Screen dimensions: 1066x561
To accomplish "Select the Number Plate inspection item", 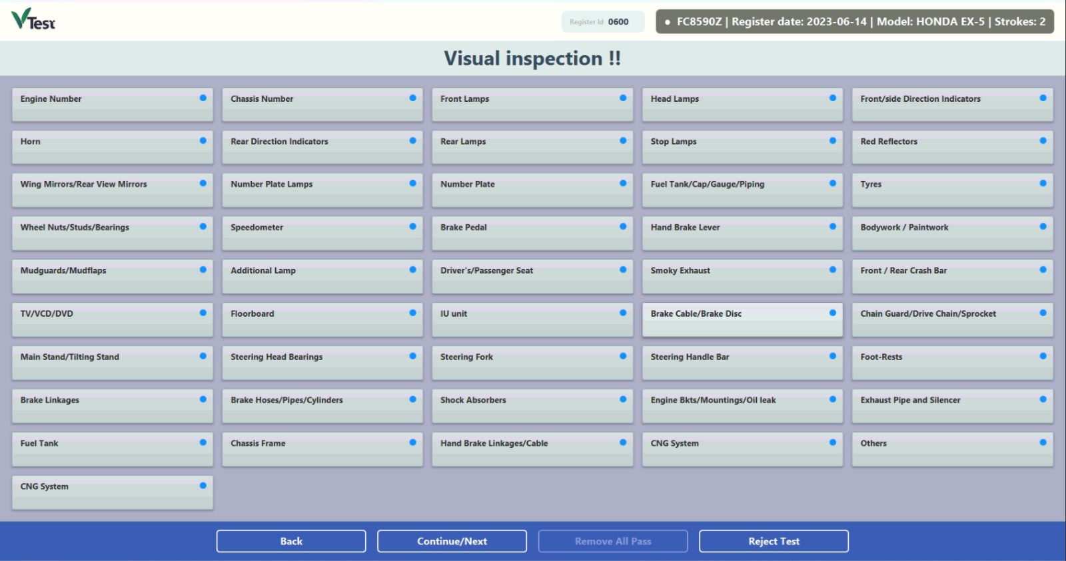I will tap(532, 190).
